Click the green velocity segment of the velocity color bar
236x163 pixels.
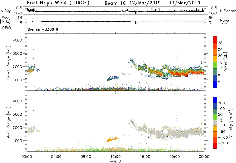215,117
